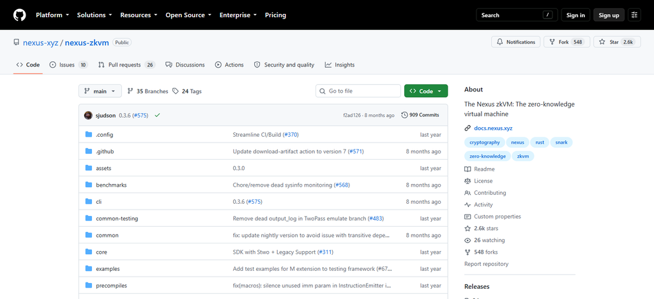View the 35 Branches list

click(x=148, y=91)
